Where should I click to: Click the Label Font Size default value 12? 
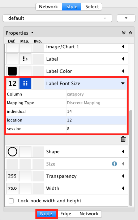tap(12, 83)
